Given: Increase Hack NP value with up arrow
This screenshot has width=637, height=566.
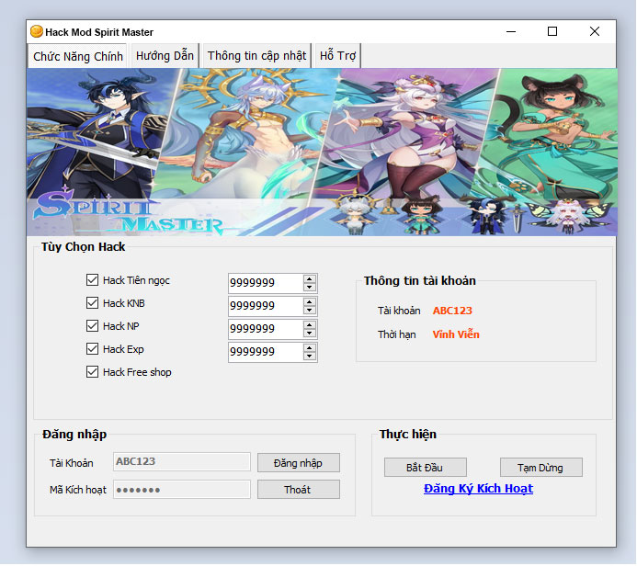Looking at the screenshot, I should (310, 325).
